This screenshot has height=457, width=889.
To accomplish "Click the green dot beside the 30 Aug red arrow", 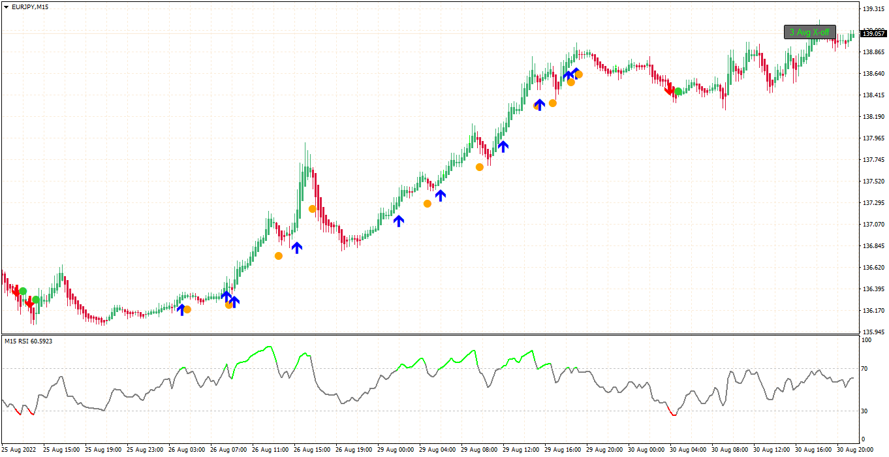I will click(679, 91).
